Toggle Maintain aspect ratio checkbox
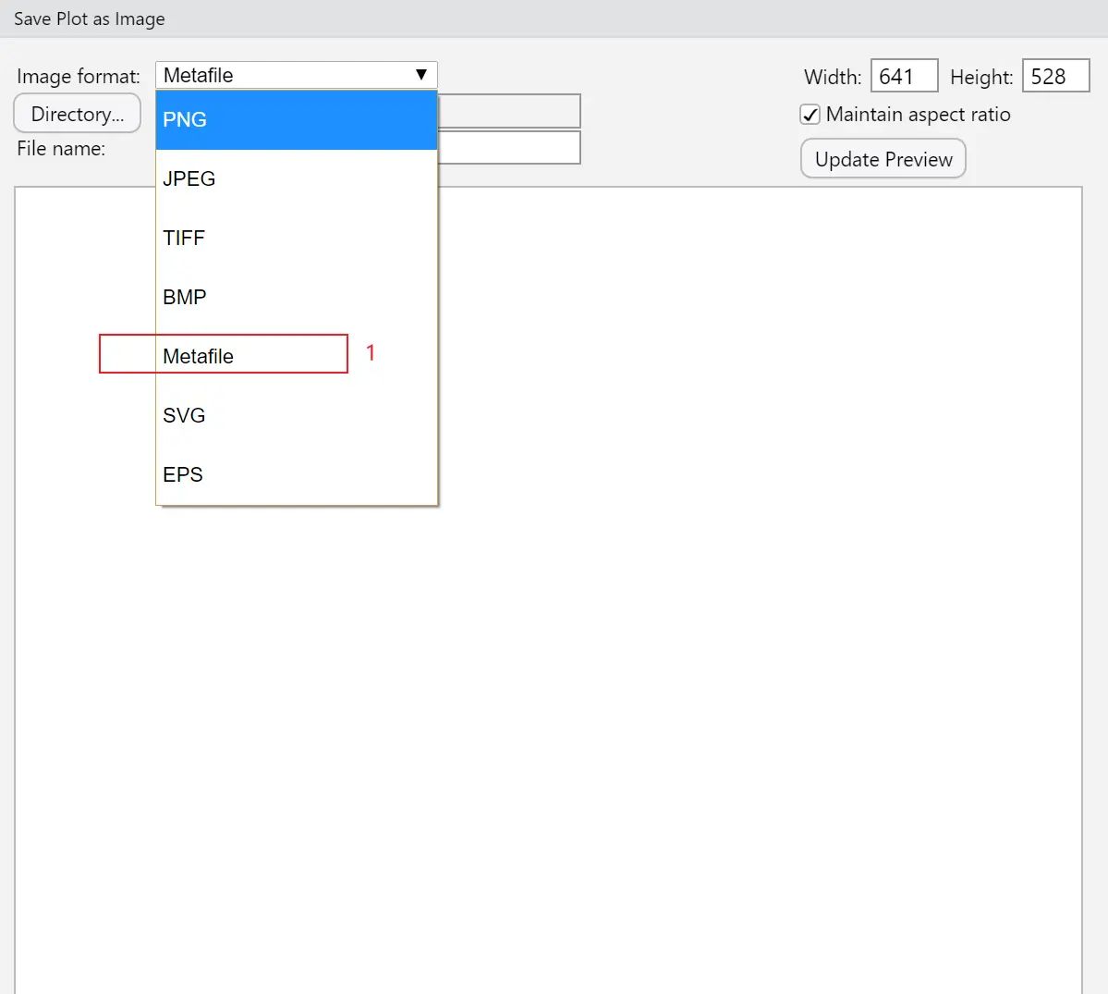Image resolution: width=1108 pixels, height=994 pixels. 810,115
